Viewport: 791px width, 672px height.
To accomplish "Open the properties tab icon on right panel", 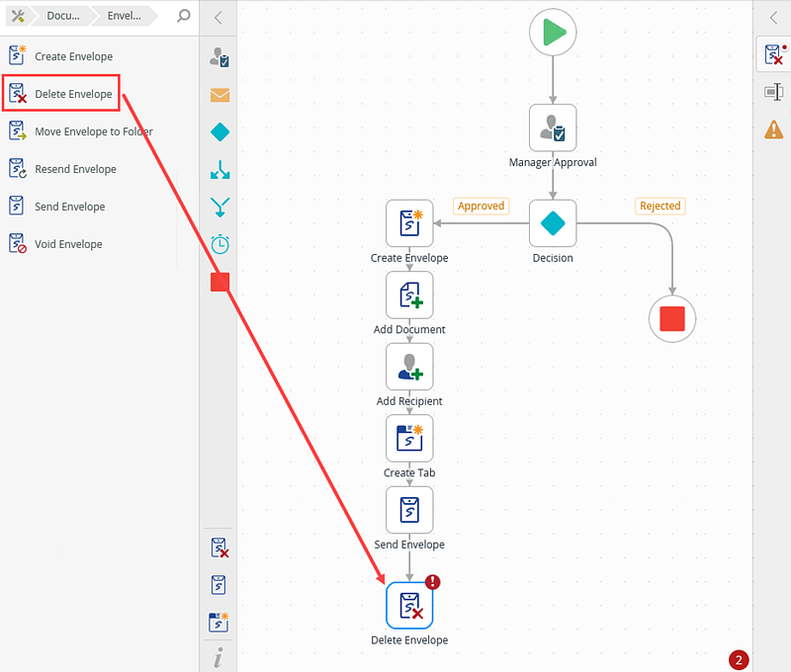I will (774, 92).
